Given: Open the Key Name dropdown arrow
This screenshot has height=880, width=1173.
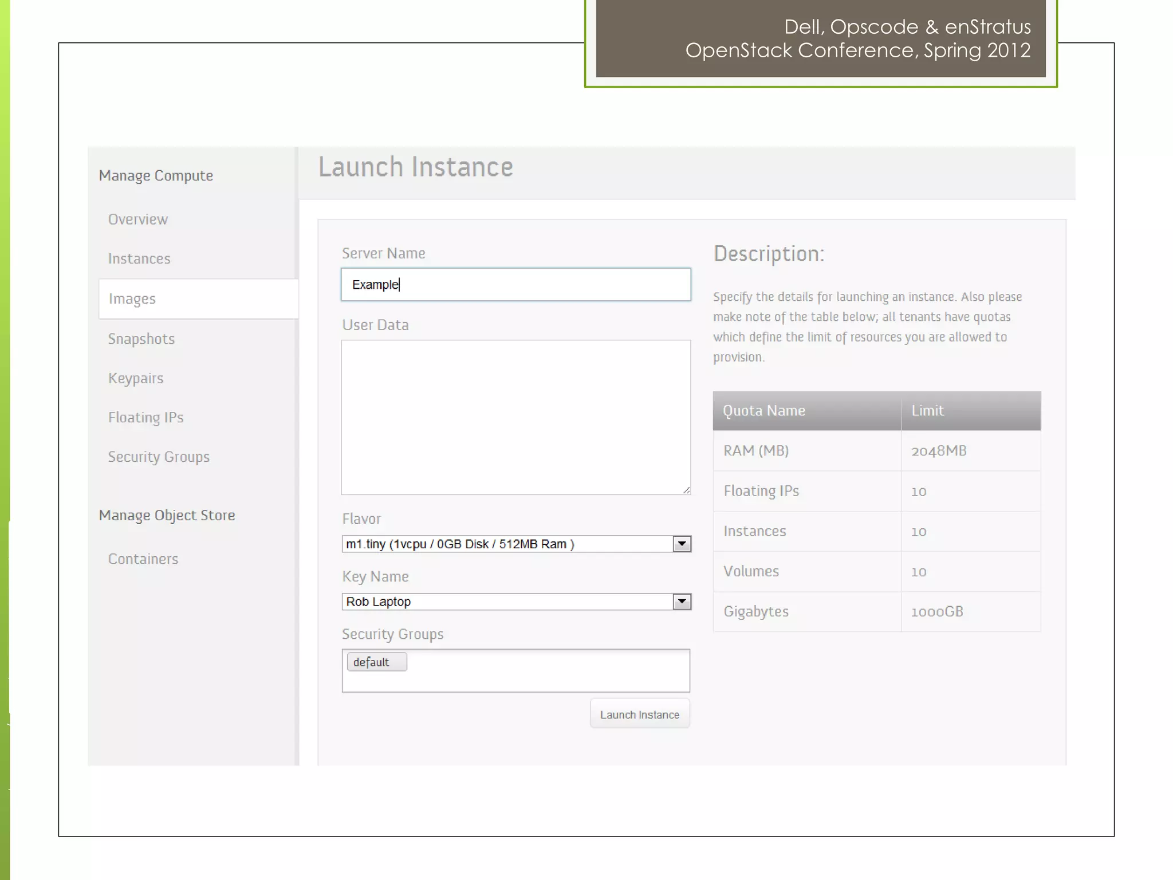Looking at the screenshot, I should click(682, 602).
